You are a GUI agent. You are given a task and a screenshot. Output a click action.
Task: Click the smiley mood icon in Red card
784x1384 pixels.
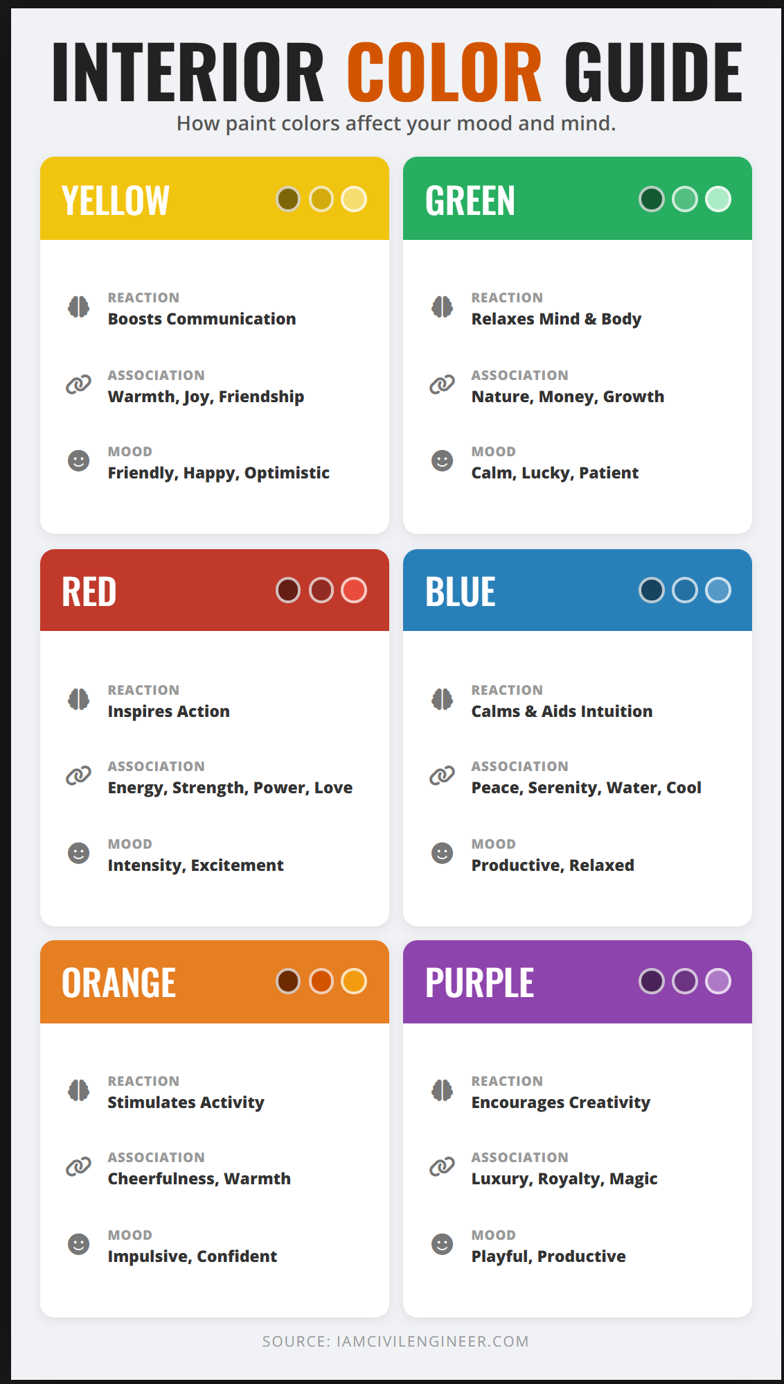[79, 853]
